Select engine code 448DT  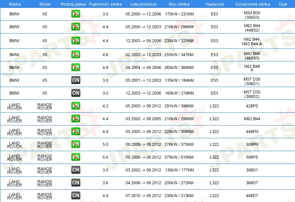[x=252, y=196]
